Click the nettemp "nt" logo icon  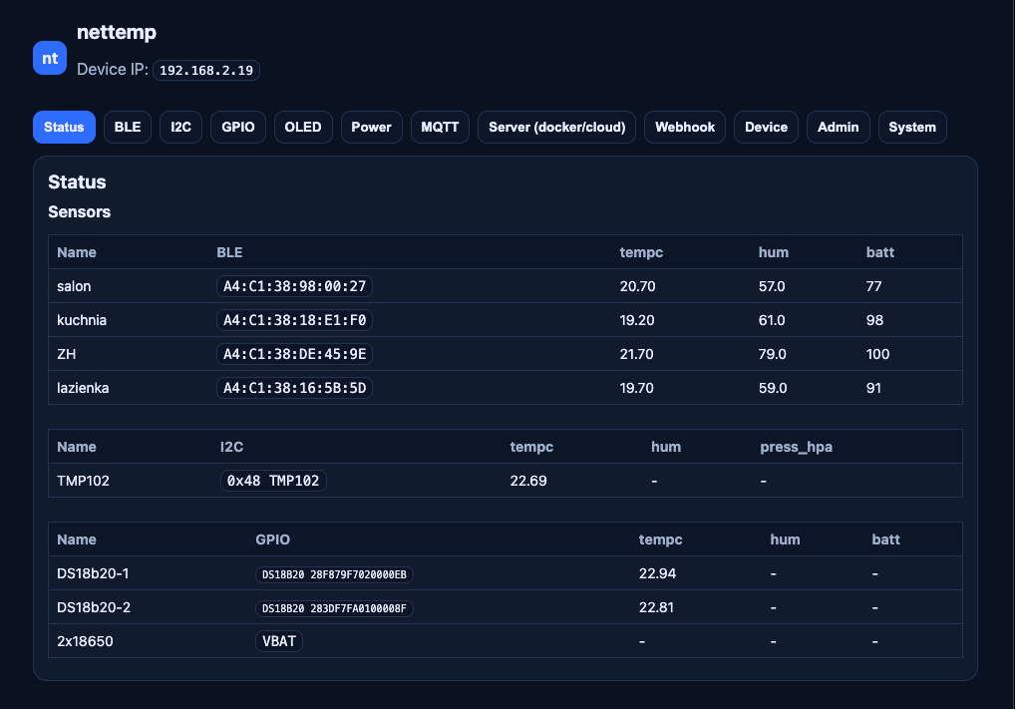pos(50,58)
